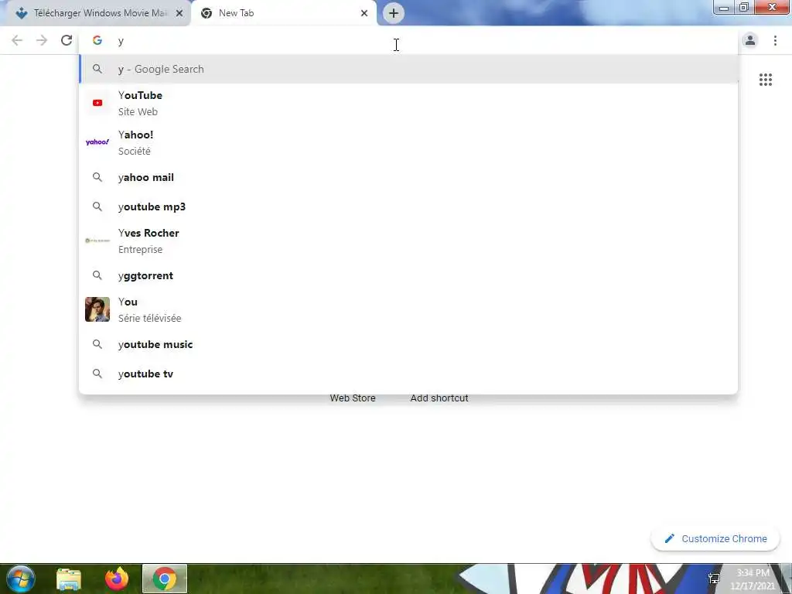Click magnifier icon beside 'yahoo mail'
Image resolution: width=792 pixels, height=594 pixels.
click(97, 177)
